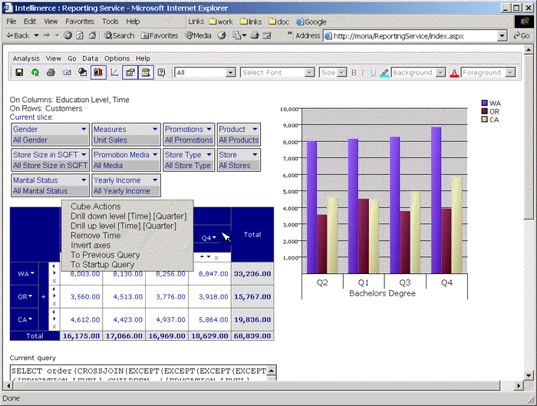Screen dimensions: 537x406
Task: Click the Address bar URL field
Action: tap(414, 36)
